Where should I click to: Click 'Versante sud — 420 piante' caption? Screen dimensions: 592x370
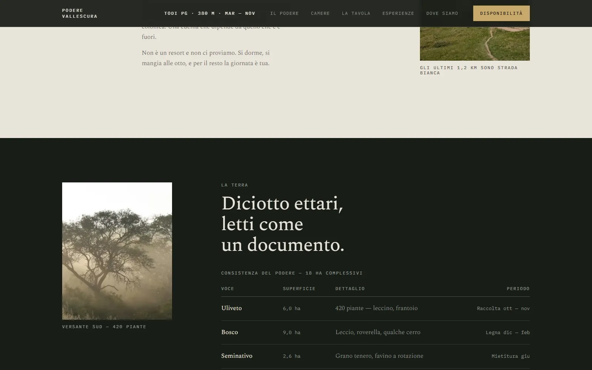click(x=104, y=327)
